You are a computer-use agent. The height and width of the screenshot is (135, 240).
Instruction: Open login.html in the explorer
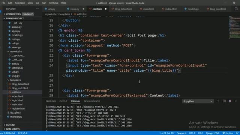click(x=17, y=100)
